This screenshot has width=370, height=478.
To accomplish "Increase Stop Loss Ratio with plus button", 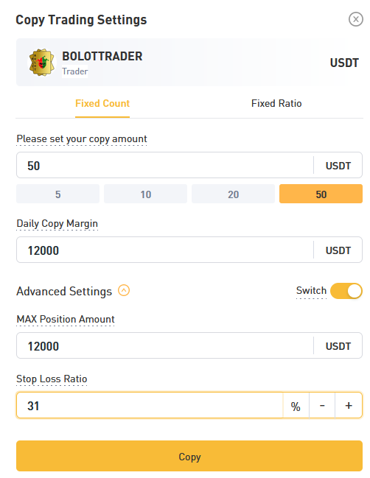I will (349, 405).
